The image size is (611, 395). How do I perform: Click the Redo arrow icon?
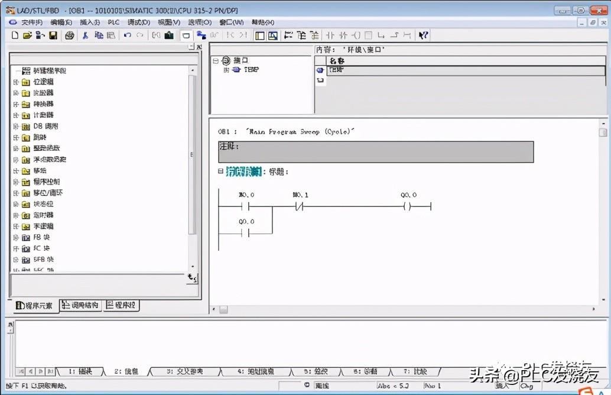click(139, 35)
